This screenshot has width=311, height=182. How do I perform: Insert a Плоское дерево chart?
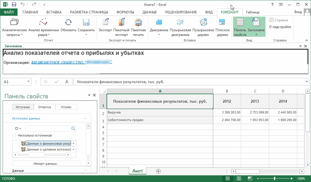tap(222, 22)
